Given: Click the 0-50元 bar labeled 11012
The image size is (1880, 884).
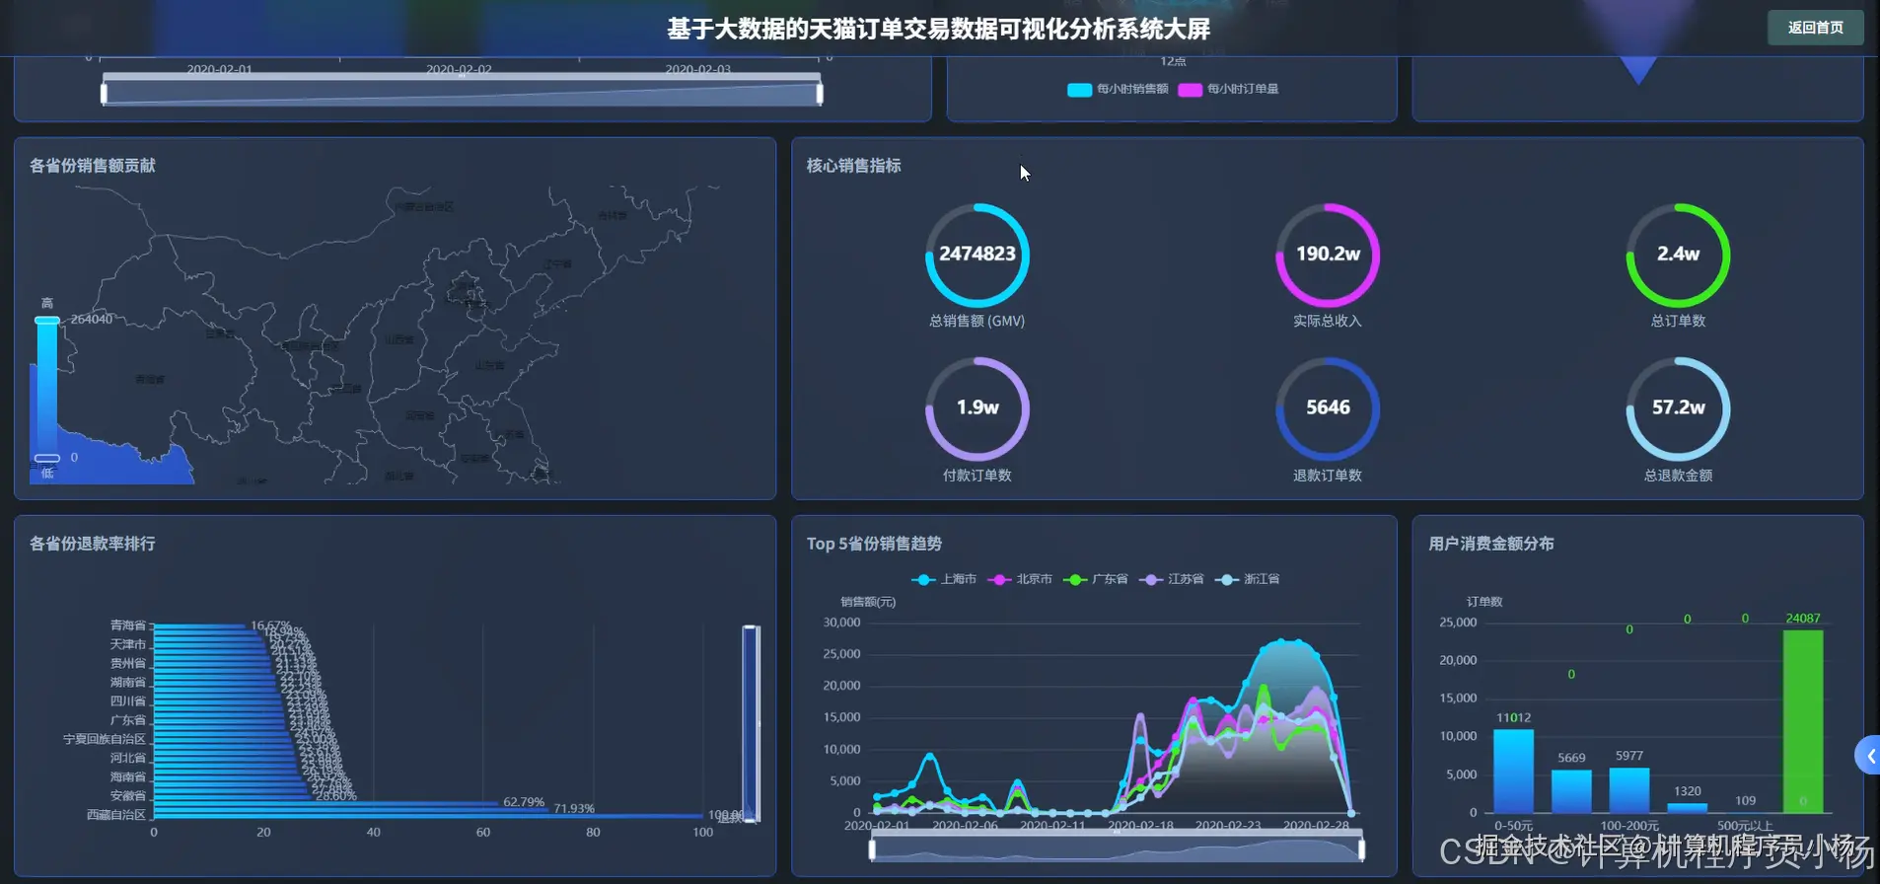Looking at the screenshot, I should 1513,771.
